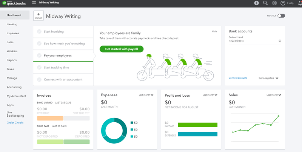Click Get started with payroll

pos(122,49)
